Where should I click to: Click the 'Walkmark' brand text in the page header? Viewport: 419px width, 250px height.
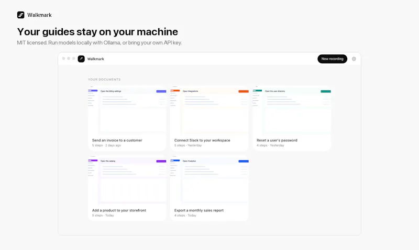tap(39, 15)
